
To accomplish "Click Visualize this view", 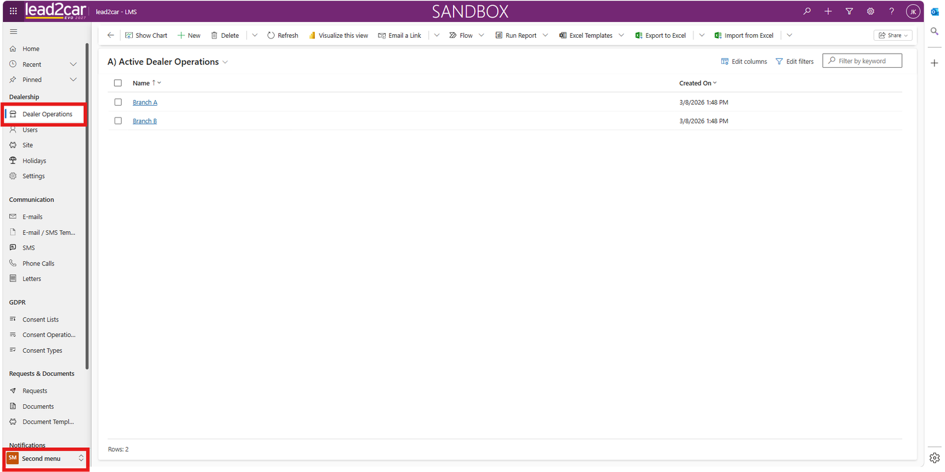I will point(338,35).
